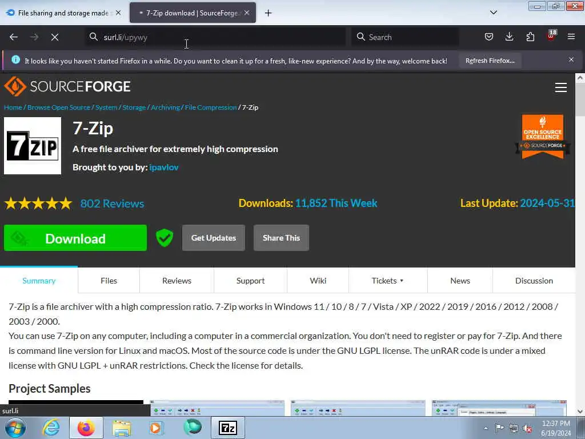
Task: Switch to File sharing and storage tab
Action: 64,13
